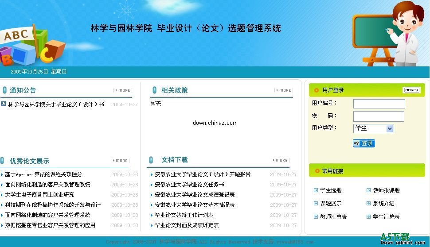Click the 登录 button
The width and height of the screenshot is (430, 247).
(x=364, y=143)
